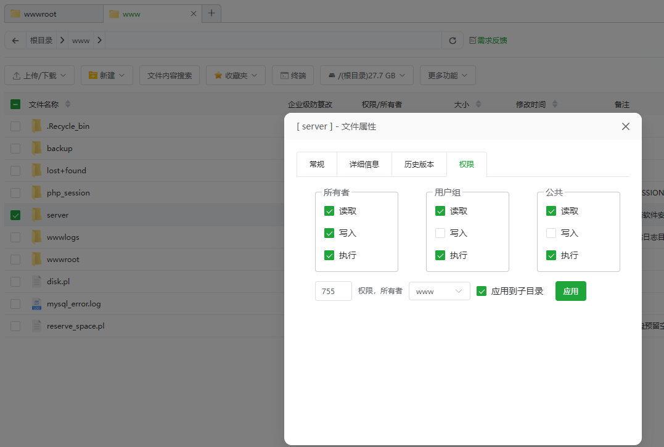This screenshot has width=664, height=447.
Task: Close the server file properties dialog
Action: (625, 126)
